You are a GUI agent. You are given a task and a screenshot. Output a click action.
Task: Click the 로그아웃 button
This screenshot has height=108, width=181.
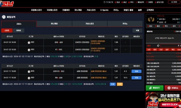pos(174,2)
